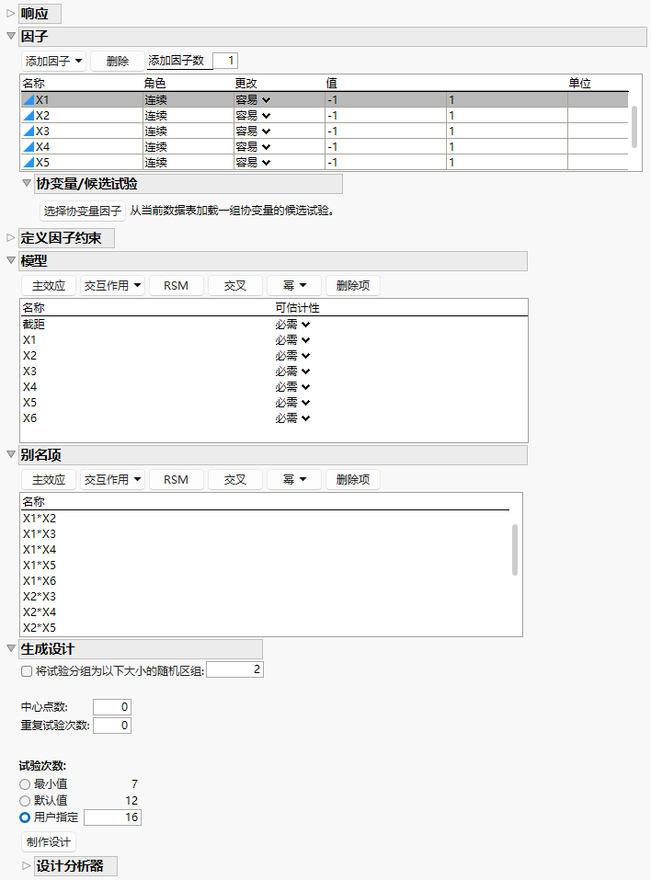The width and height of the screenshot is (651, 880).
Task: Click X4 角色 连续 cell
Action: click(188, 147)
